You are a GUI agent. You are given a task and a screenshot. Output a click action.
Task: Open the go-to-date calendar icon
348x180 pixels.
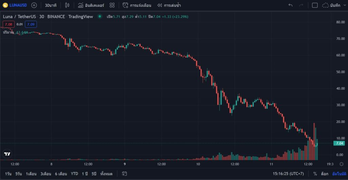click(x=124, y=174)
